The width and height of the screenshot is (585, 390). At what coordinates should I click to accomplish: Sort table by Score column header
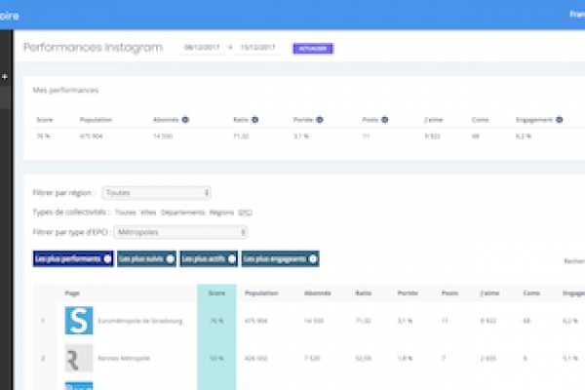pyautogui.click(x=216, y=293)
